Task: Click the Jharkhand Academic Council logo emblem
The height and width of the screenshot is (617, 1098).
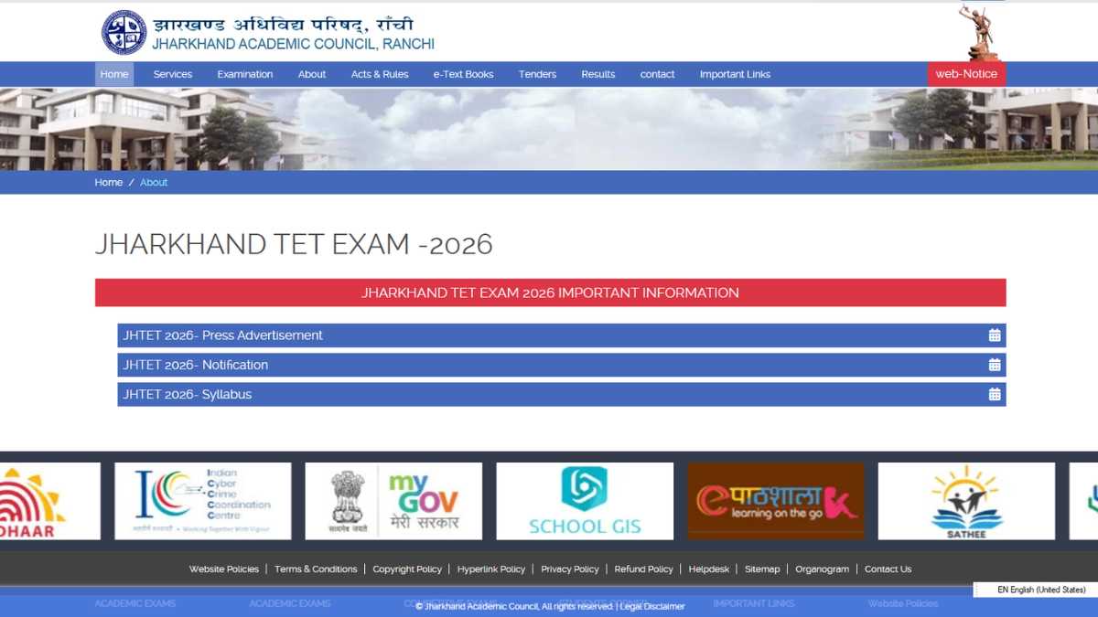Action: pyautogui.click(x=124, y=33)
